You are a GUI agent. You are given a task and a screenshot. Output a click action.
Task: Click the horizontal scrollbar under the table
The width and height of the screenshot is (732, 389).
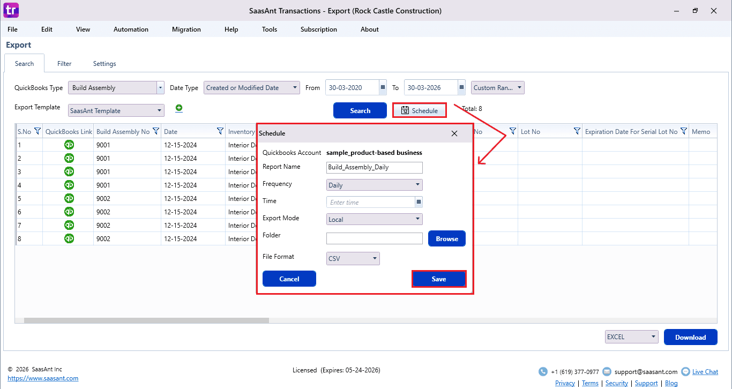[146, 320]
